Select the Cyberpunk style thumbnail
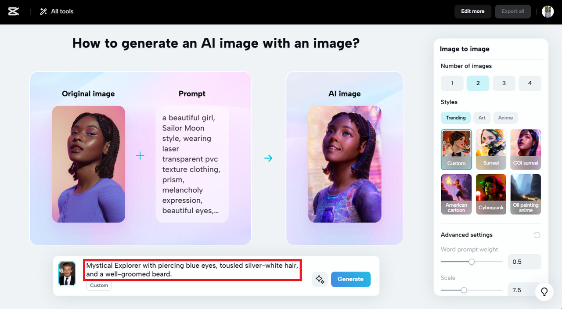 [491, 194]
